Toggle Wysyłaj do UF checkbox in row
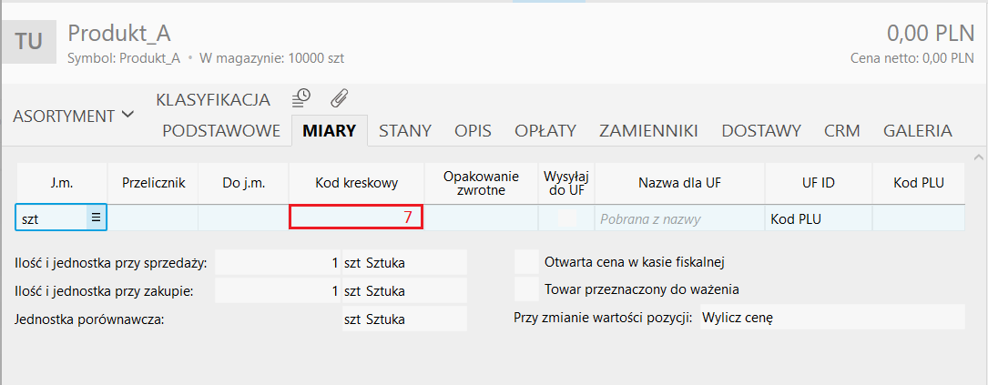Viewport: 988px width, 385px height. [x=566, y=218]
